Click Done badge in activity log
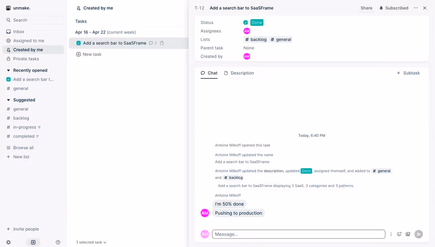 (306, 171)
